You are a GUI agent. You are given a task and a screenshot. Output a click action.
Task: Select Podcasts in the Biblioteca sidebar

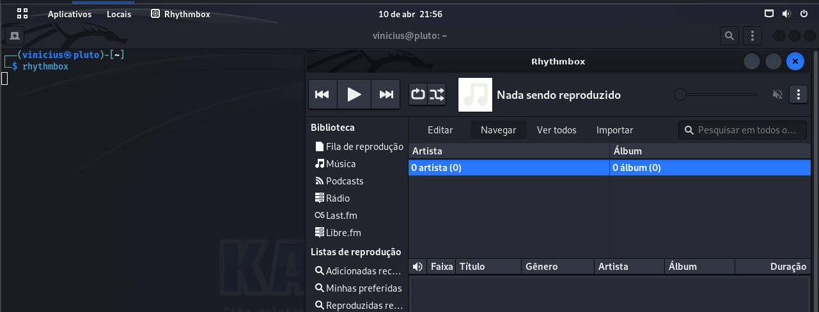[345, 181]
